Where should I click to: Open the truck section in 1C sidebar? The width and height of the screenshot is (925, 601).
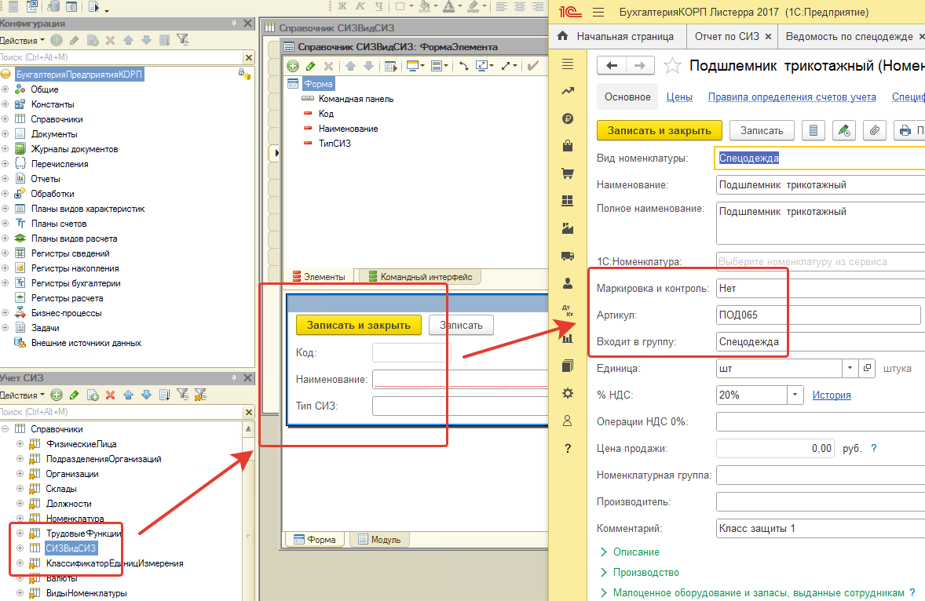[568, 256]
